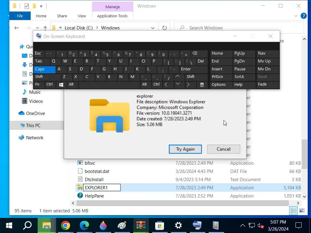Click Cancel in the explorer dialog
This screenshot has width=311, height=233.
(224, 149)
